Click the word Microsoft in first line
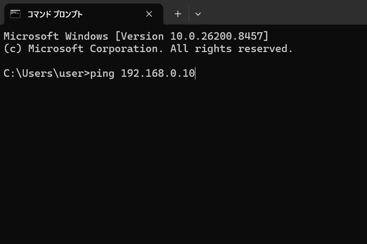 31,36
